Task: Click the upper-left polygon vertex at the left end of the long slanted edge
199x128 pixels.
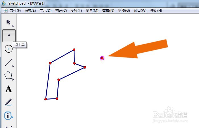Action: (50, 63)
